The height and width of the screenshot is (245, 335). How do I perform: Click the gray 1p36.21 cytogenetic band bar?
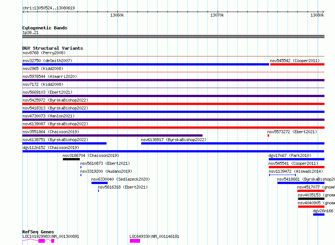(x=174, y=37)
